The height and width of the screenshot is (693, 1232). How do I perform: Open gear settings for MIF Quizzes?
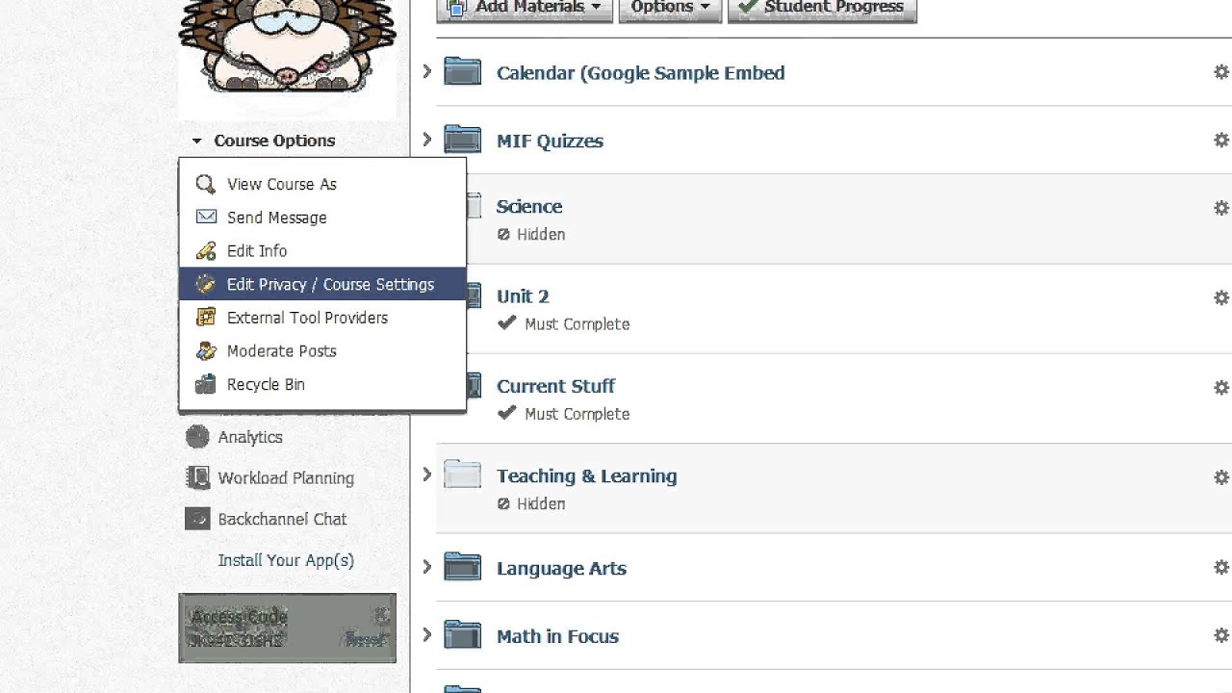tap(1220, 141)
